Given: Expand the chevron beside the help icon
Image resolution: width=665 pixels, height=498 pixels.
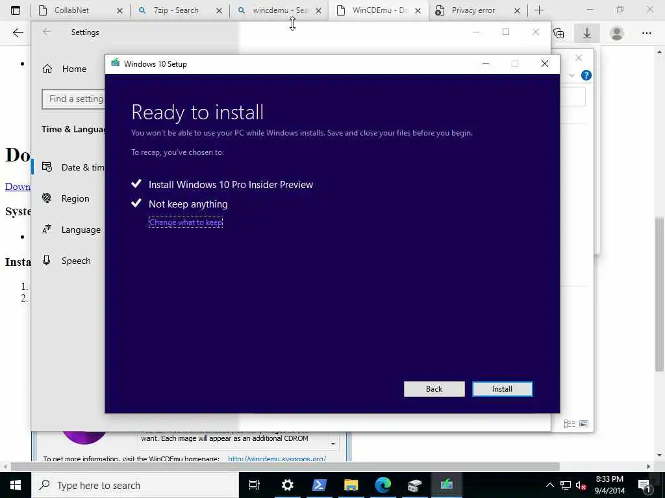Looking at the screenshot, I should 571,75.
